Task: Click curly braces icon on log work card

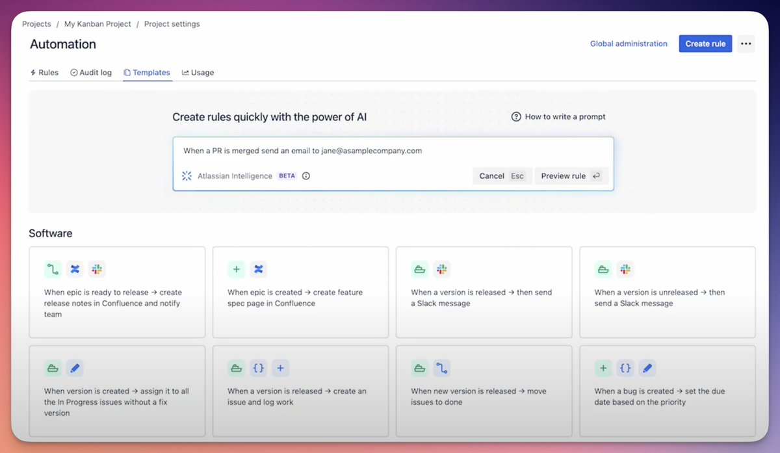Action: (258, 369)
